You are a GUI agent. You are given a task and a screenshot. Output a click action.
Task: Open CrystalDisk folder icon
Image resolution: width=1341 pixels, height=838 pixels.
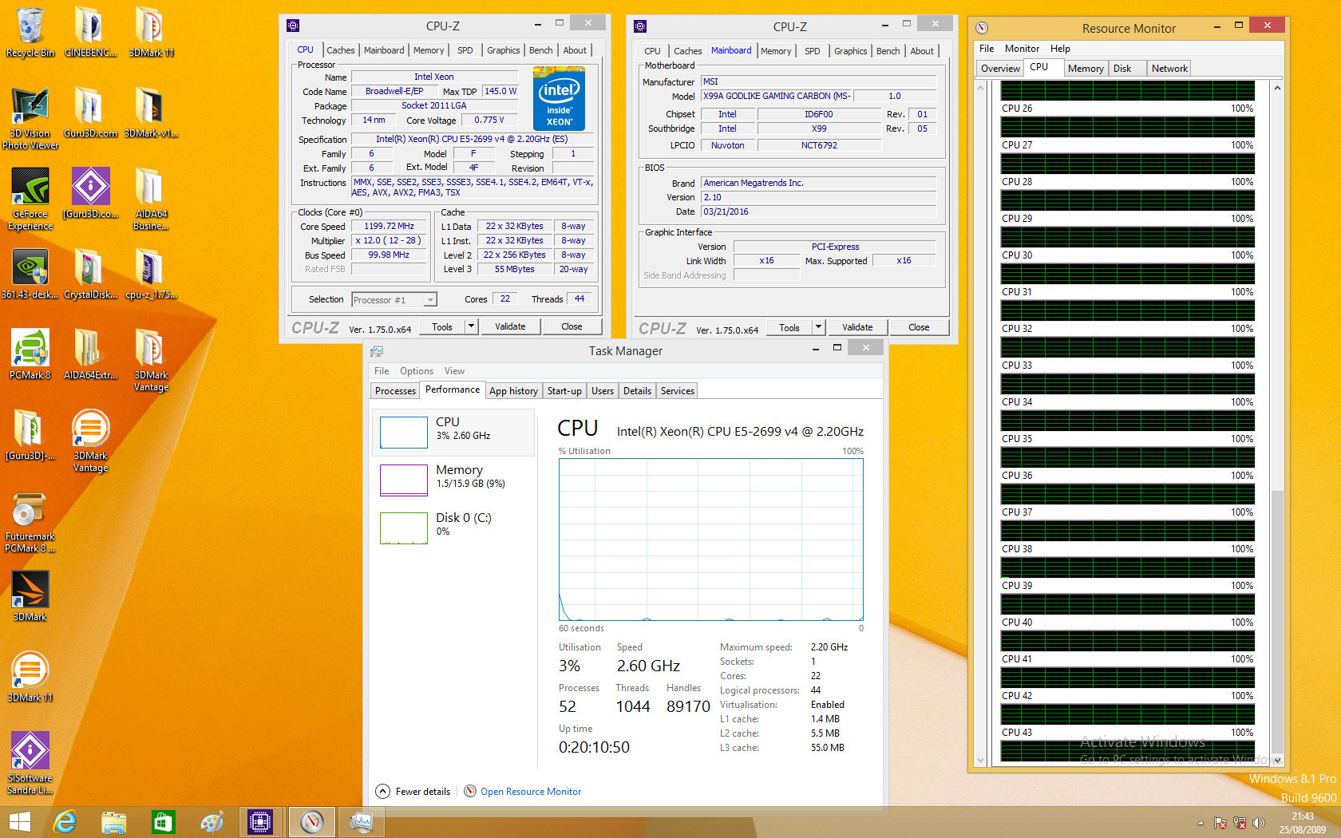pos(90,274)
